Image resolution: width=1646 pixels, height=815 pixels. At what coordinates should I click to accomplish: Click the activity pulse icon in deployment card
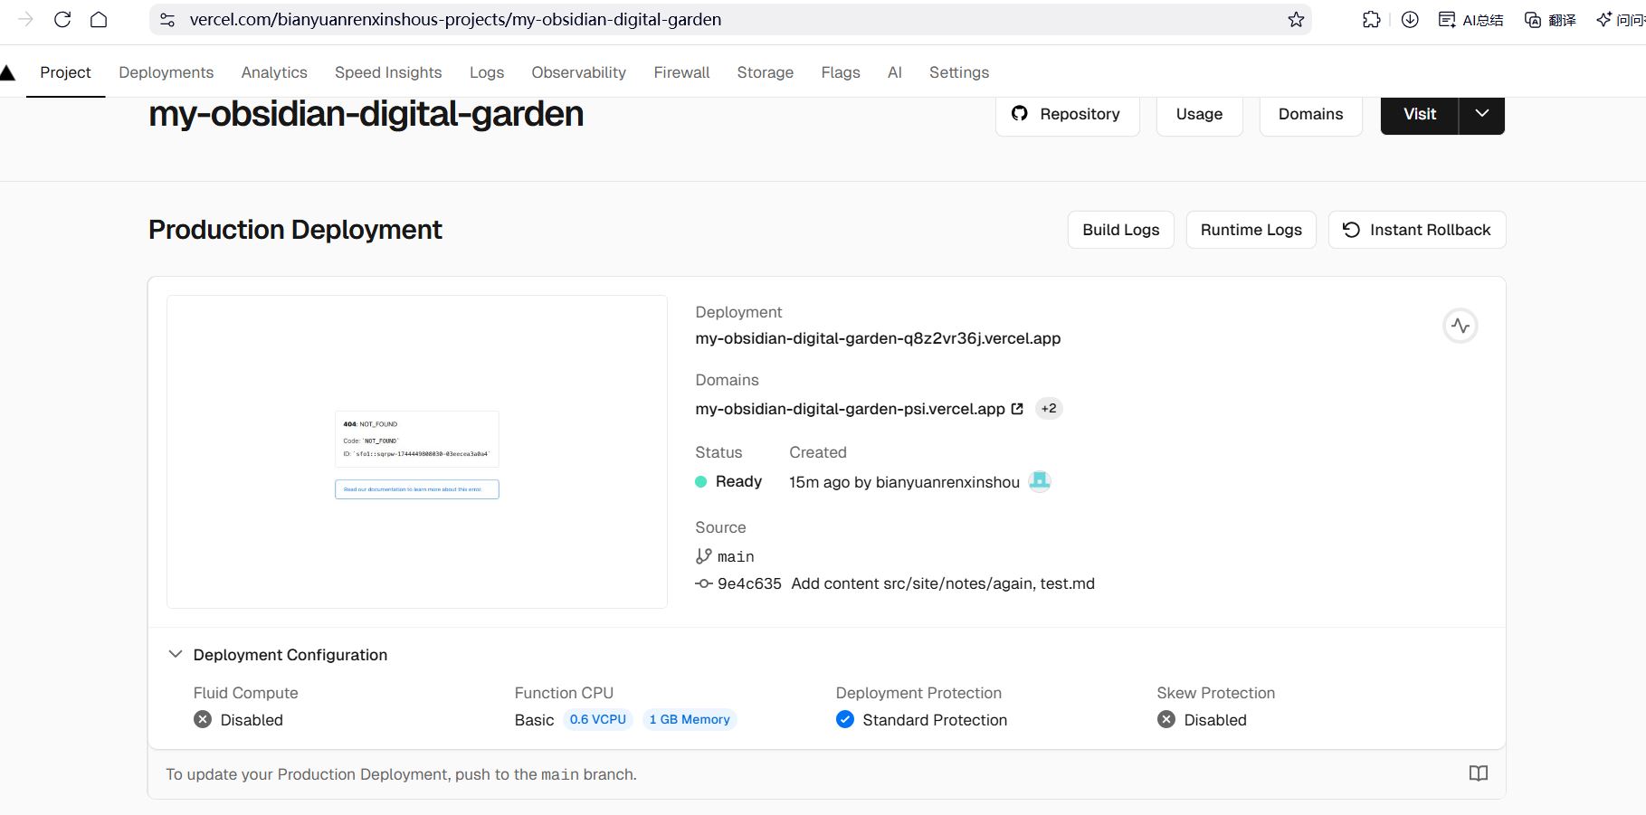click(1460, 326)
